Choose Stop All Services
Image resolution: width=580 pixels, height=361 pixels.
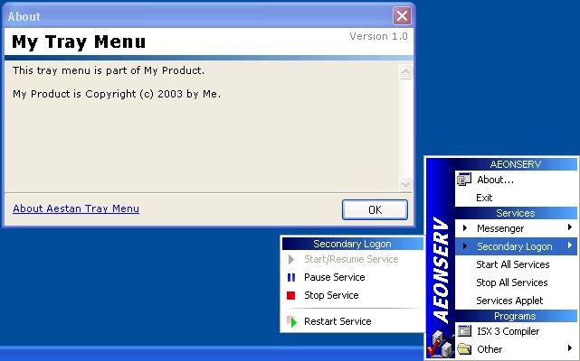pyautogui.click(x=516, y=282)
